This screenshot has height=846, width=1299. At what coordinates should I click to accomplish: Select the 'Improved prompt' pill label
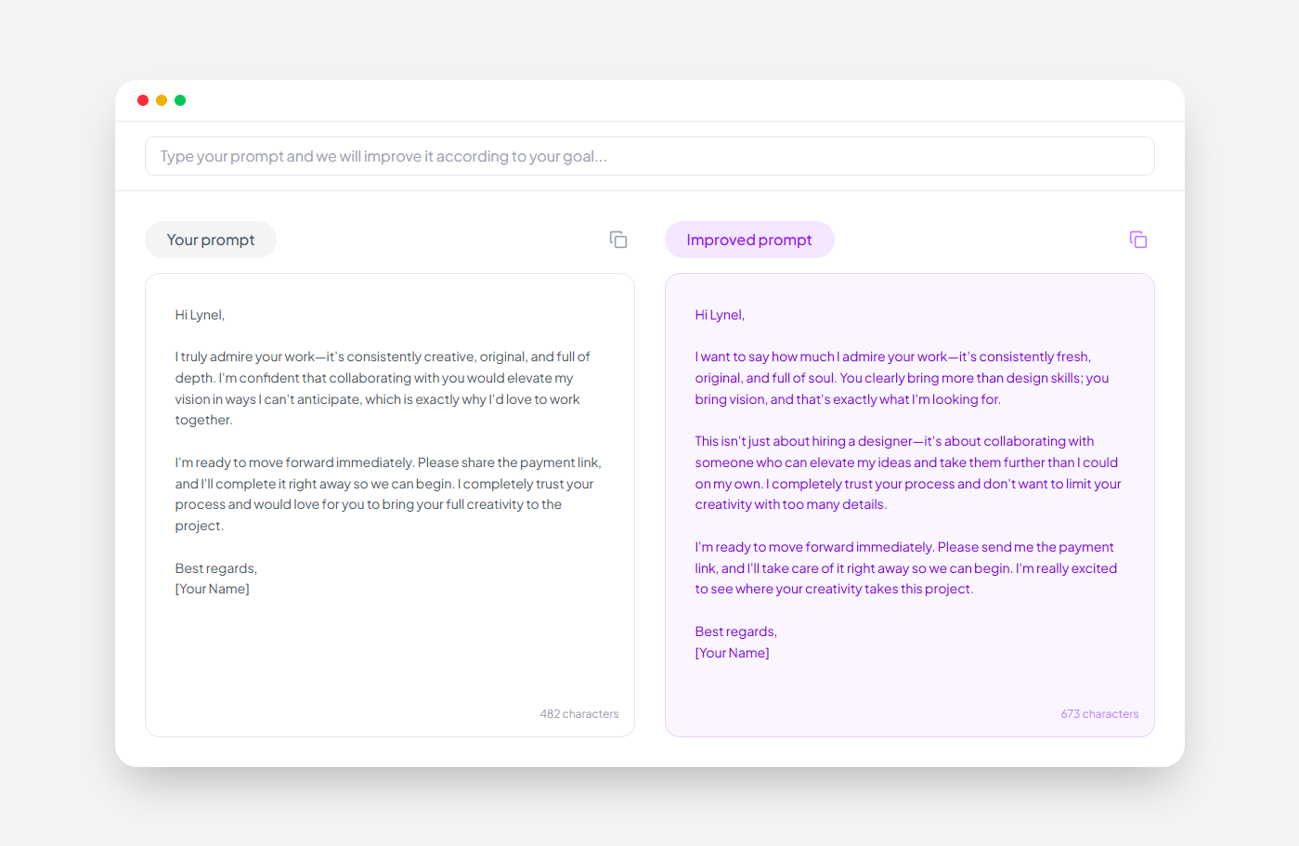(749, 240)
